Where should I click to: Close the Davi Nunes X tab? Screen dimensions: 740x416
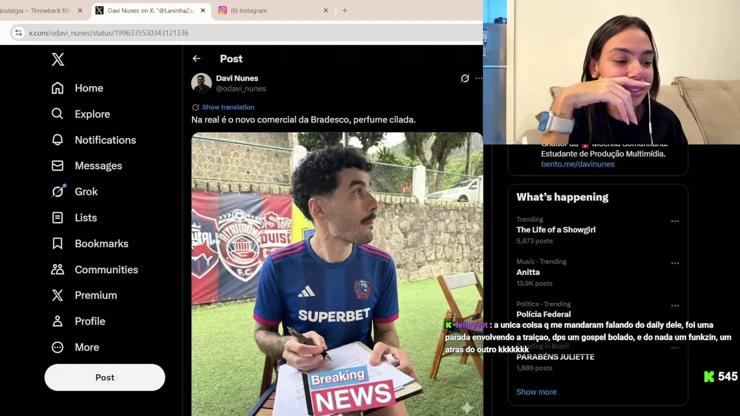(203, 10)
